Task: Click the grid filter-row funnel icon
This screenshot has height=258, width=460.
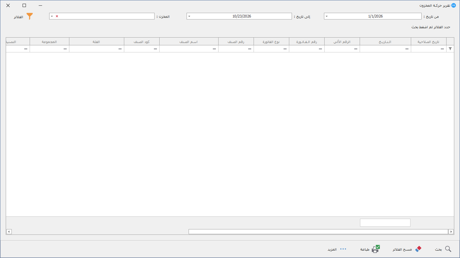Action: (x=450, y=49)
